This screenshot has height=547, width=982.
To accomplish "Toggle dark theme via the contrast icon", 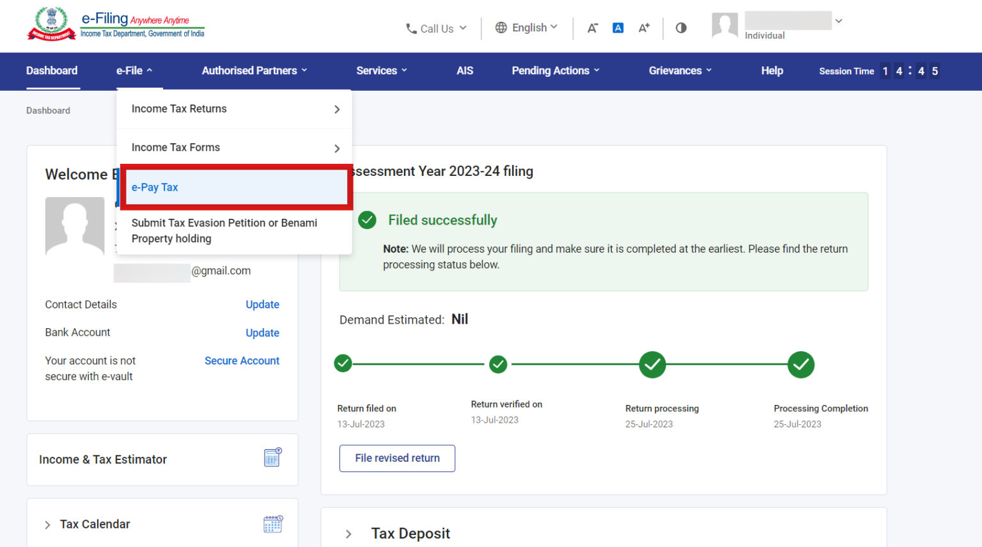I will [x=680, y=28].
